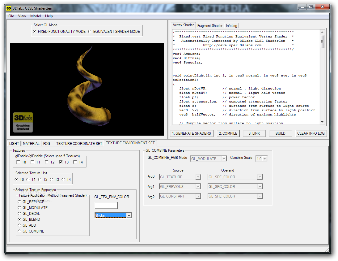Minimize the ShaderGen window
Screen dimensions: 338x261
[x=302, y=7]
